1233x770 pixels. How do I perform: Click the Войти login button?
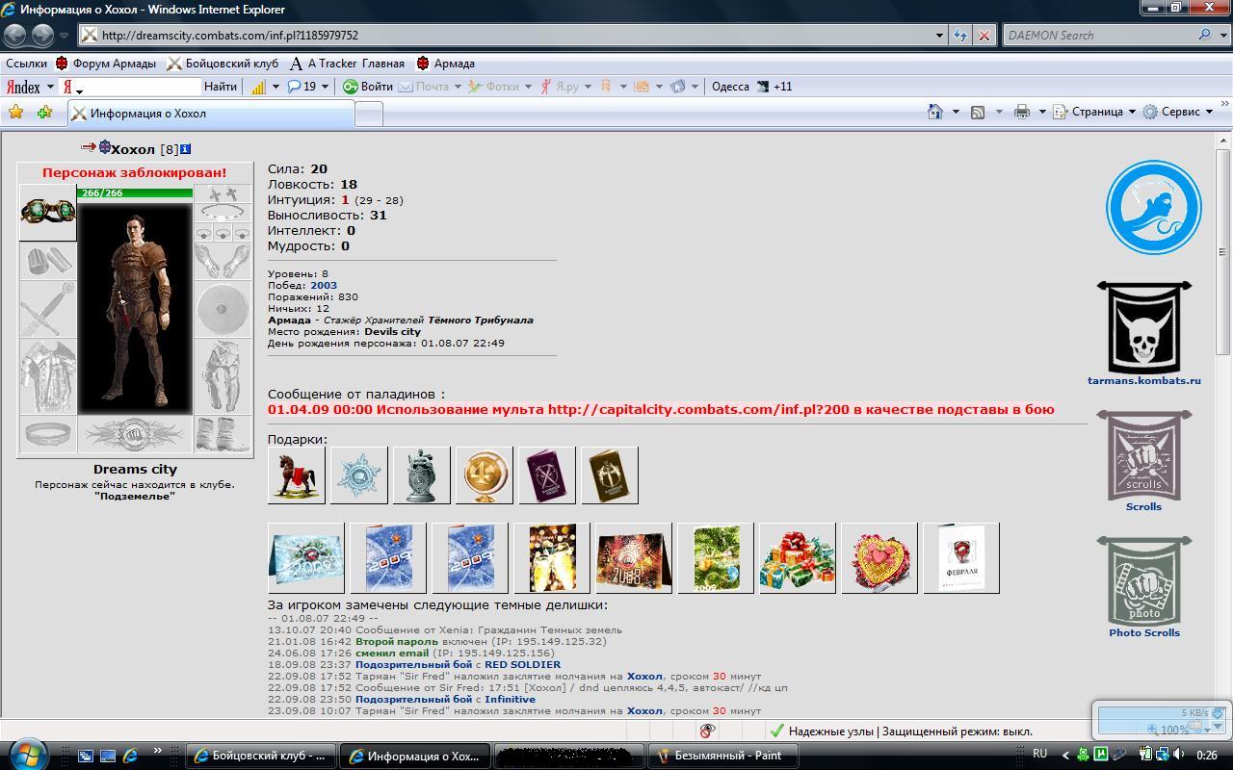tap(368, 87)
